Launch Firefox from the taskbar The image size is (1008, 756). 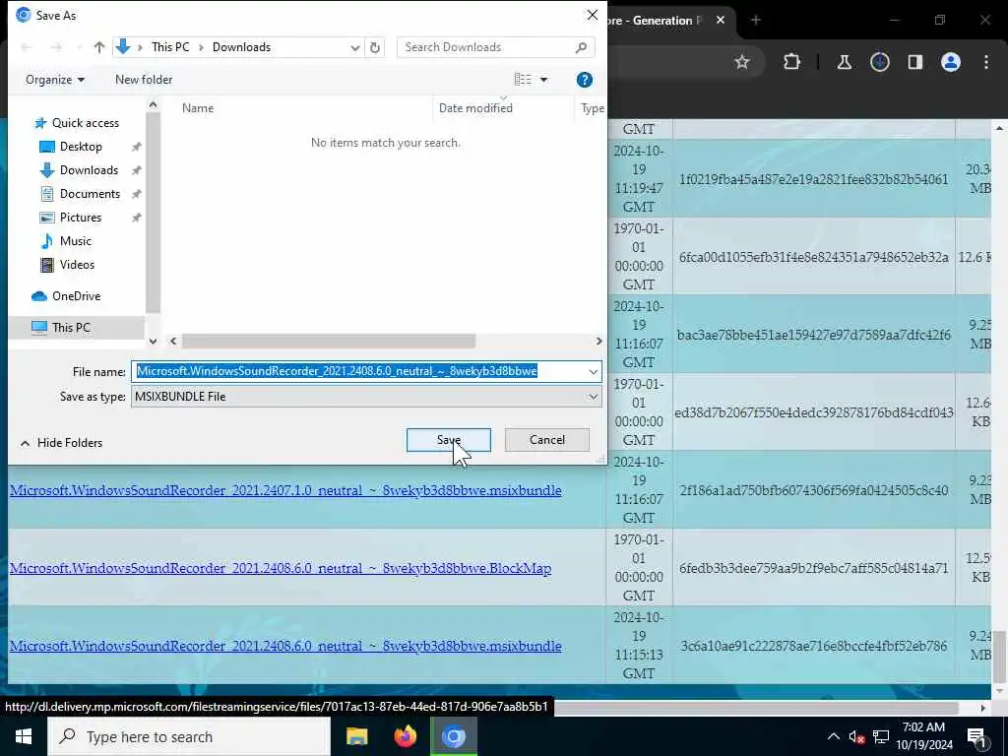405,736
